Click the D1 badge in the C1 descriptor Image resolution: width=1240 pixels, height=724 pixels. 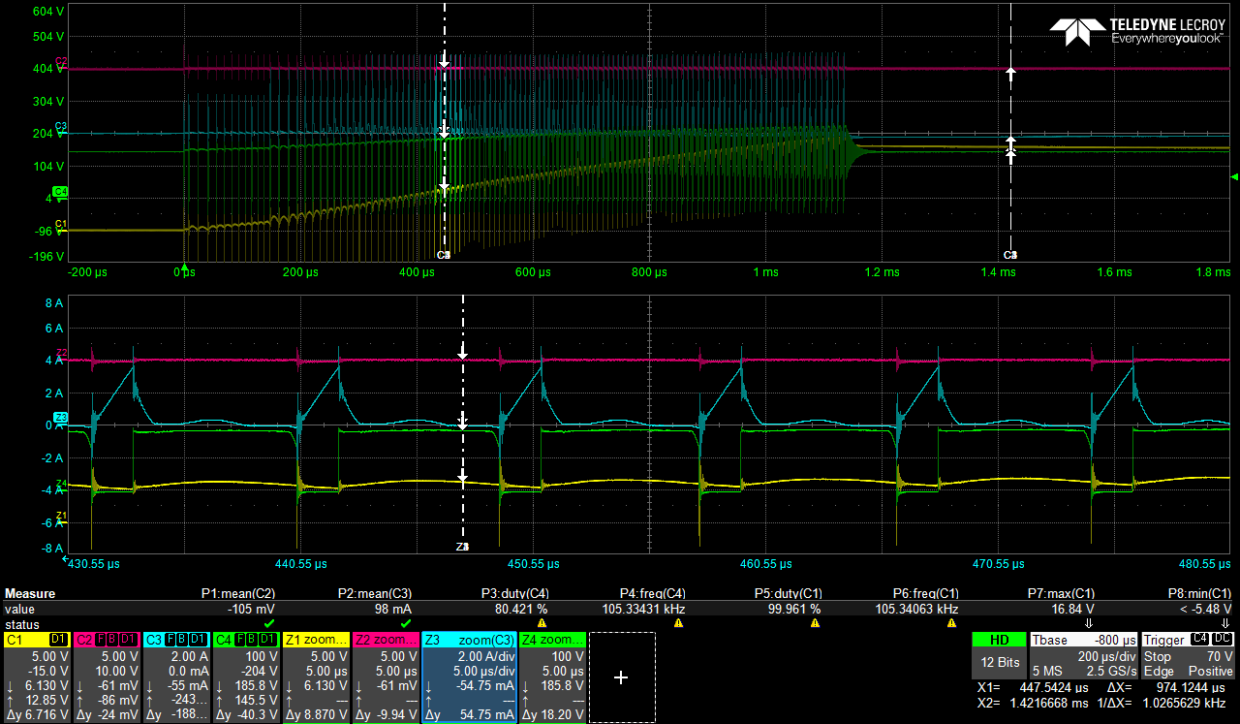pos(59,640)
